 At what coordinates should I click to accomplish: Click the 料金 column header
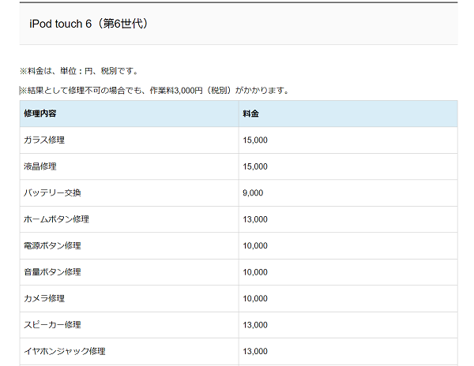click(250, 114)
